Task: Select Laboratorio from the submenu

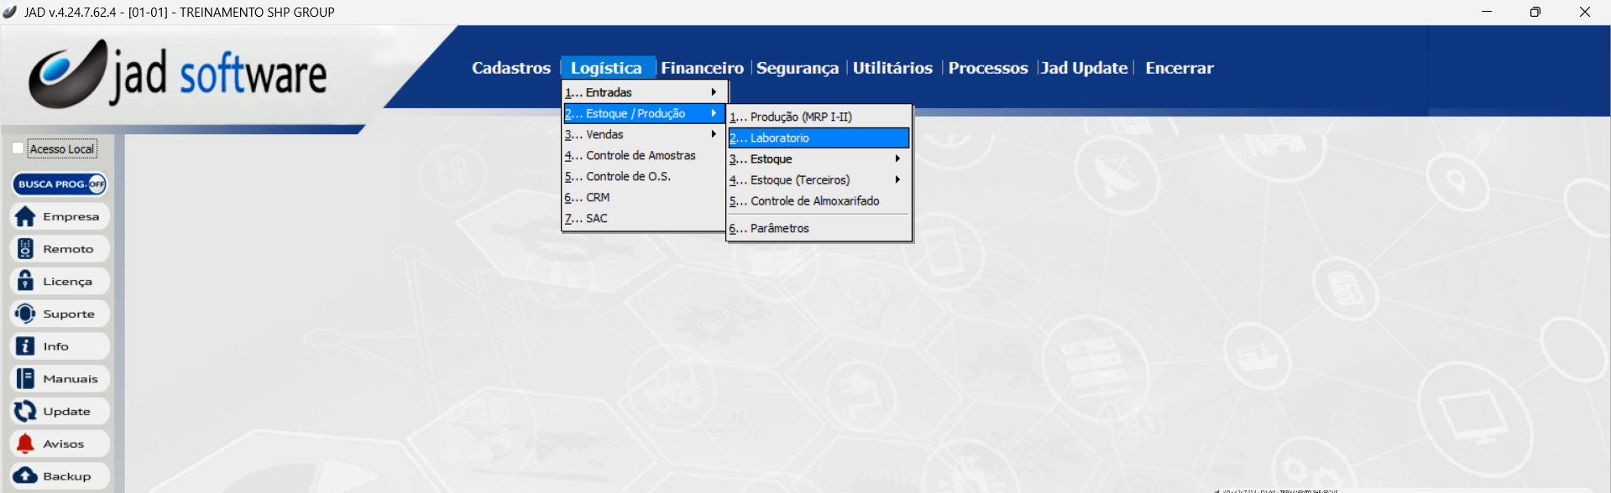Action: coord(818,138)
